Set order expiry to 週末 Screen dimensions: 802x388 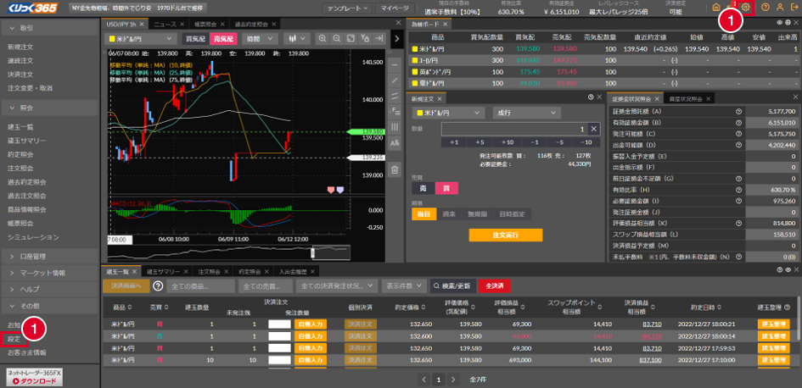[449, 214]
